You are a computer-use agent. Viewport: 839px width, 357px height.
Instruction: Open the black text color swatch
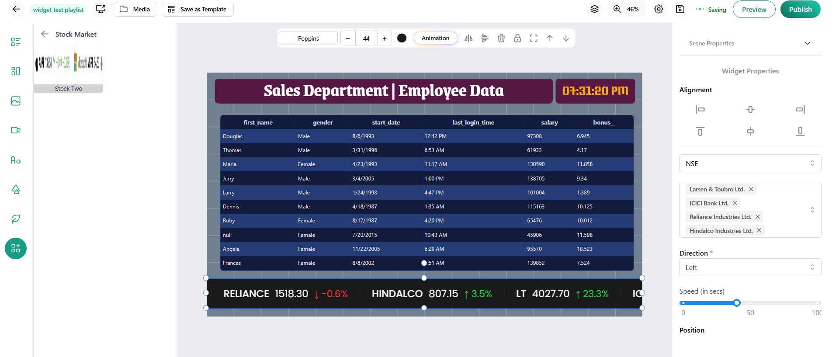[x=402, y=38]
